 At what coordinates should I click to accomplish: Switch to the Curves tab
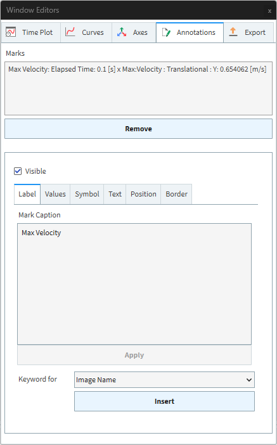click(x=86, y=32)
